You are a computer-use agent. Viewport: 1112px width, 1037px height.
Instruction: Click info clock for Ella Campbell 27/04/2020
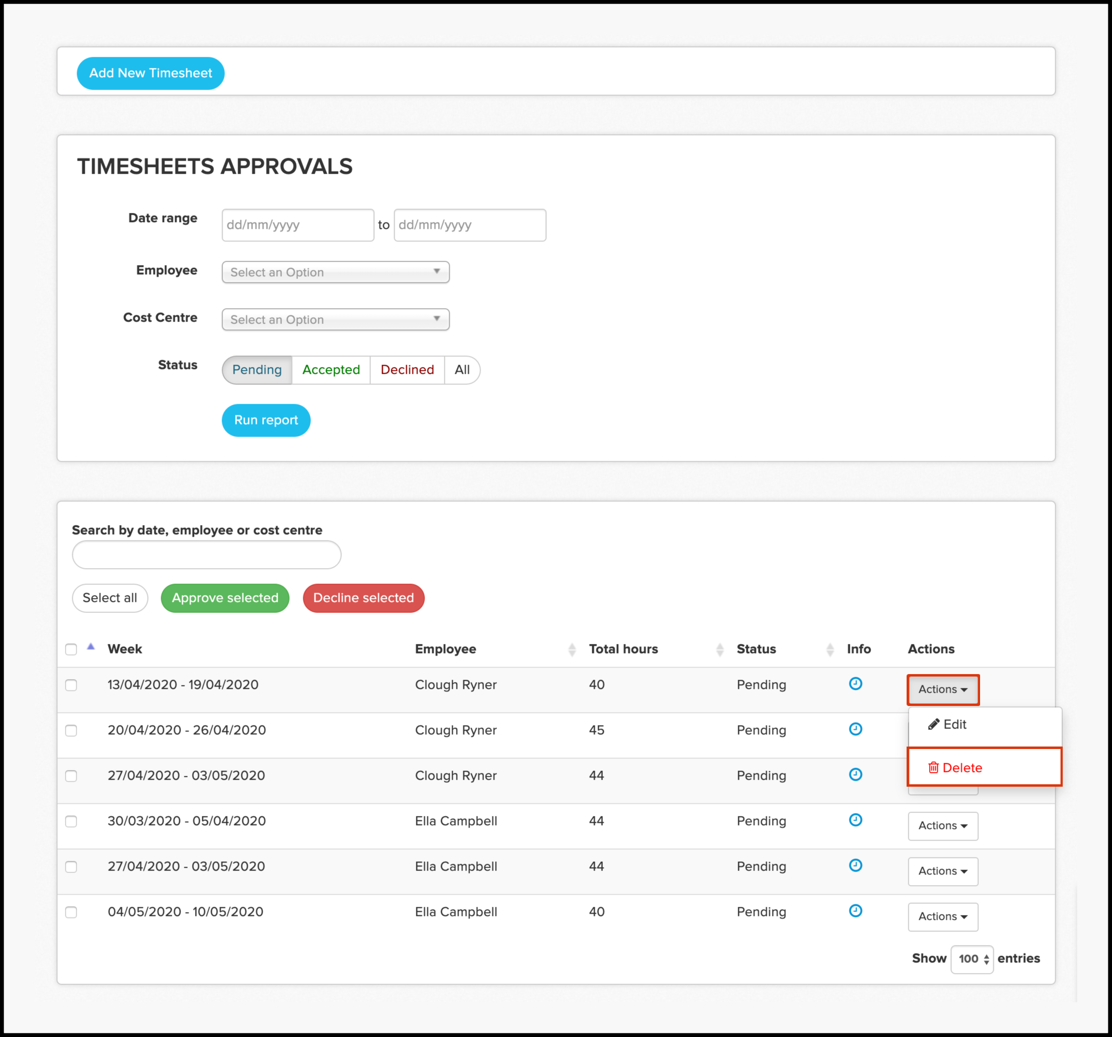[855, 865]
